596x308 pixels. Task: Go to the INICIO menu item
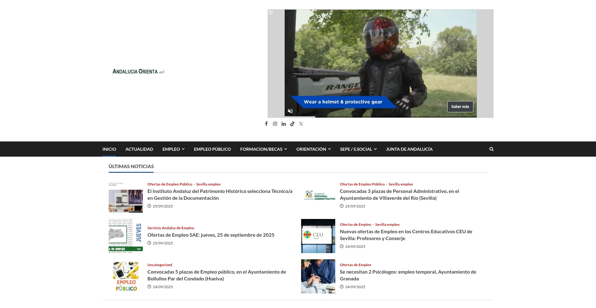tap(109, 149)
